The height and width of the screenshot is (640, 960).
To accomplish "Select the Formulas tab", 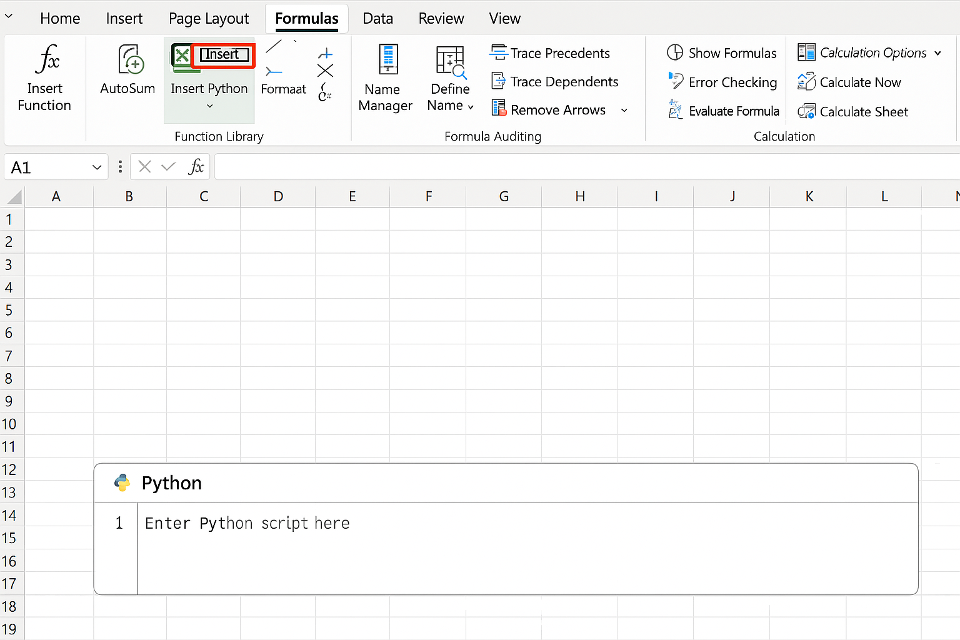I will pos(307,19).
